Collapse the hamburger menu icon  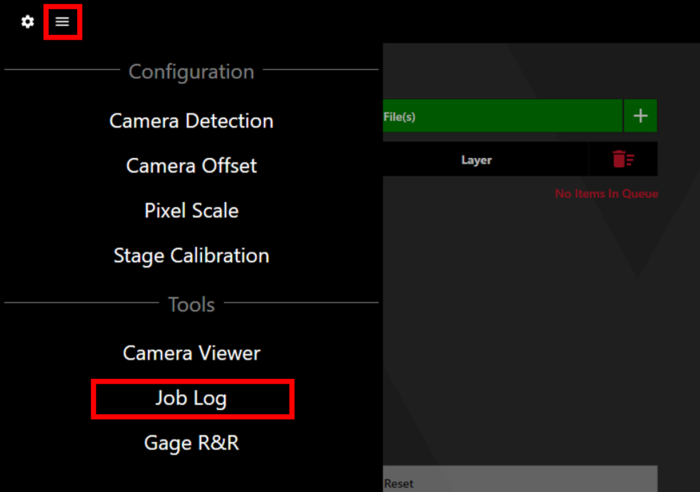(62, 22)
